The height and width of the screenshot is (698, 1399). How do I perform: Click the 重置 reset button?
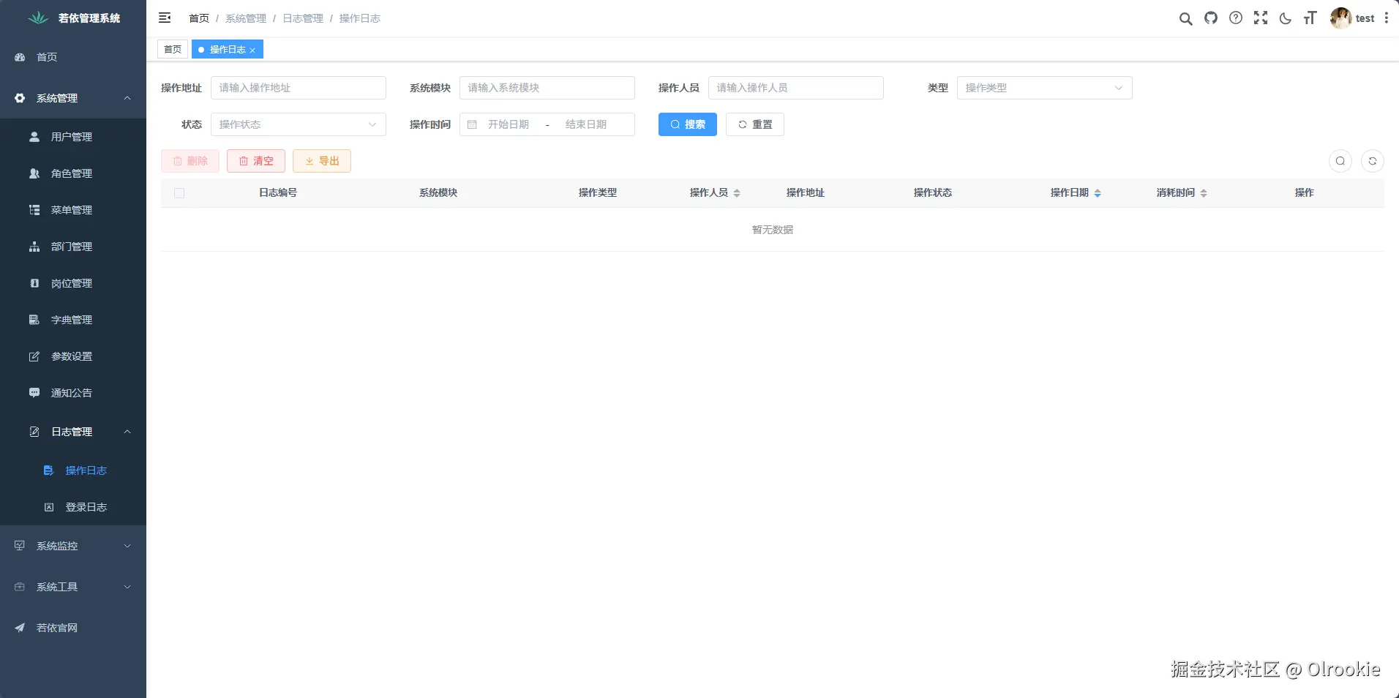(x=754, y=124)
